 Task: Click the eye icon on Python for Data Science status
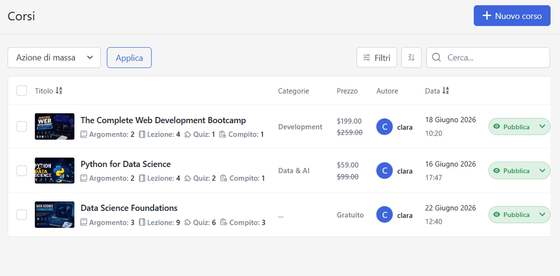[x=497, y=170]
